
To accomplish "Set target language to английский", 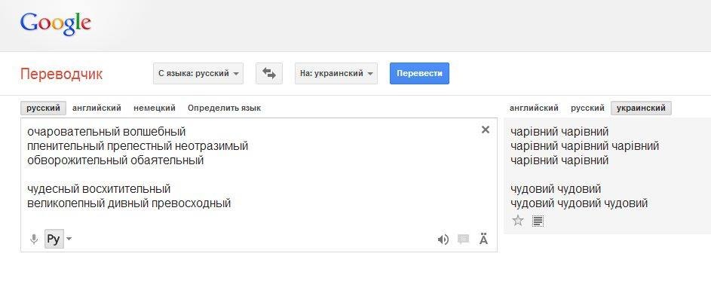I will pos(534,108).
